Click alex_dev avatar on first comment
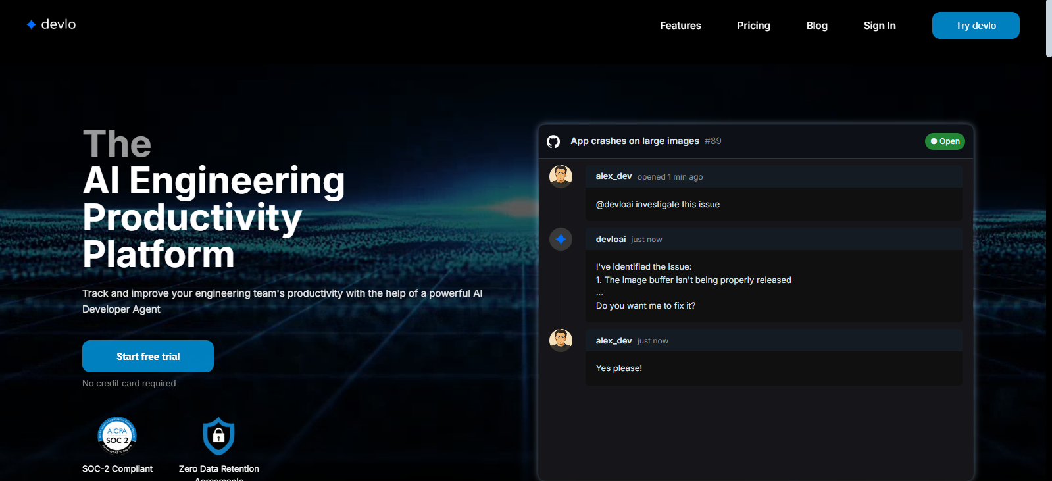Image resolution: width=1052 pixels, height=481 pixels. [x=561, y=176]
